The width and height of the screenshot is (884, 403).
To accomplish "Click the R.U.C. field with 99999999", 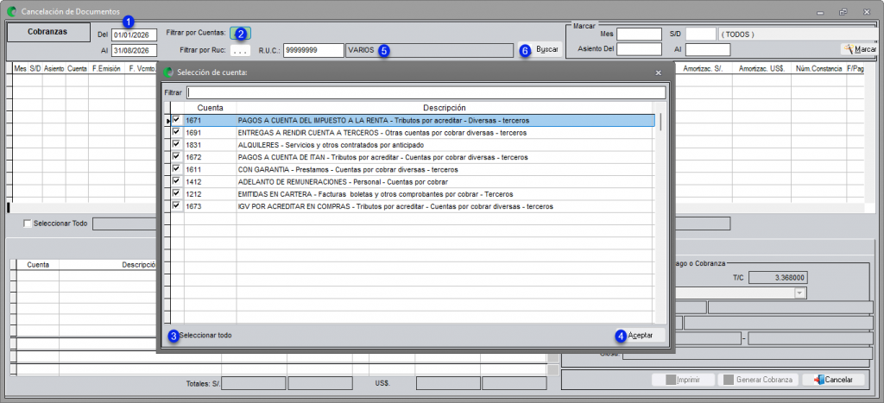I will coord(313,50).
